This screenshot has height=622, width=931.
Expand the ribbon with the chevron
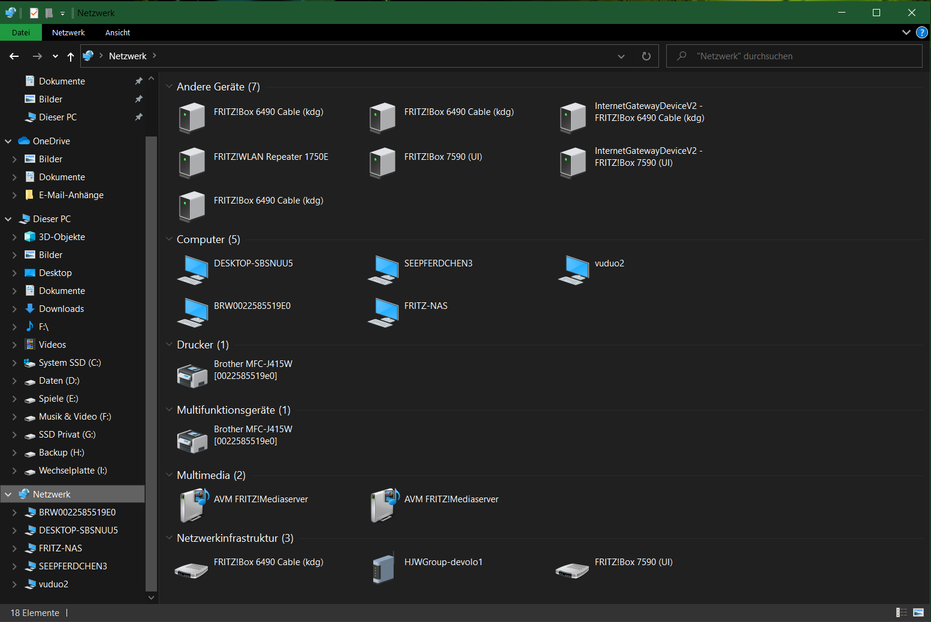click(x=906, y=32)
